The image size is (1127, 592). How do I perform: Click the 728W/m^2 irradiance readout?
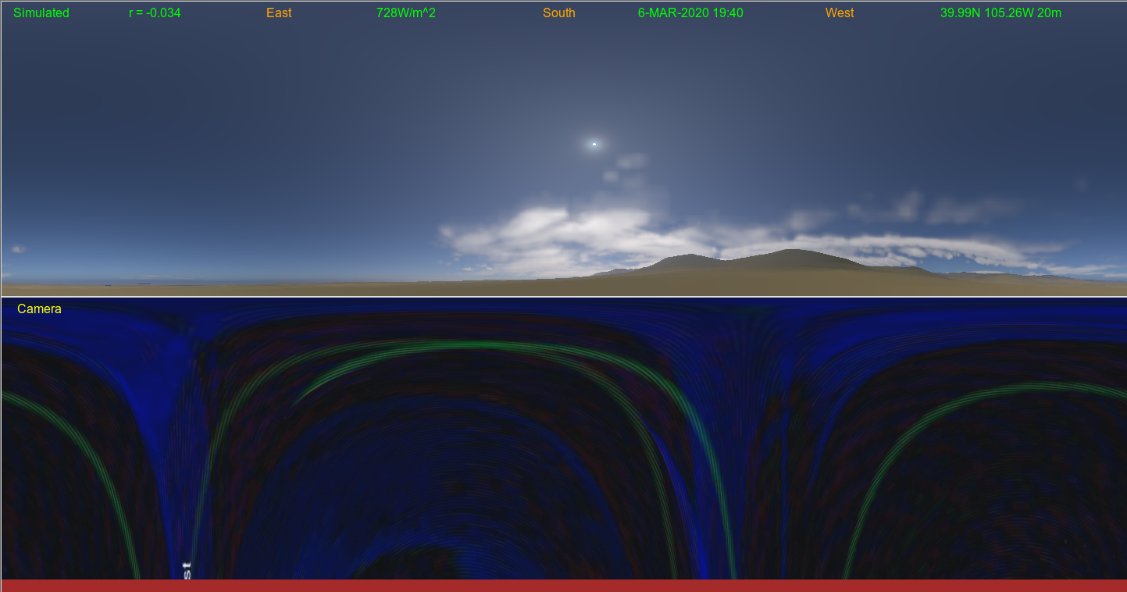tap(406, 13)
